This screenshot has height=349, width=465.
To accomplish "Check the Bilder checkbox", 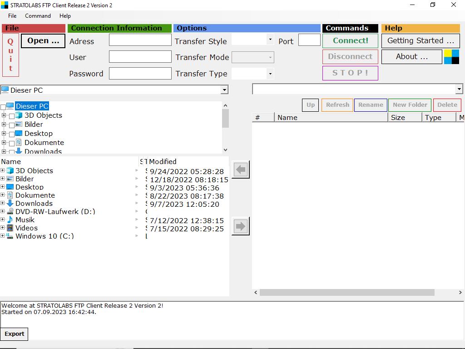I will [12, 125].
